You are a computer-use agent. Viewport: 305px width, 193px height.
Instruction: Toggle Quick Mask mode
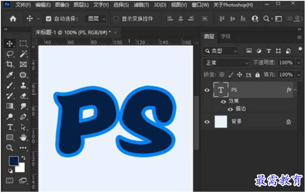point(10,180)
